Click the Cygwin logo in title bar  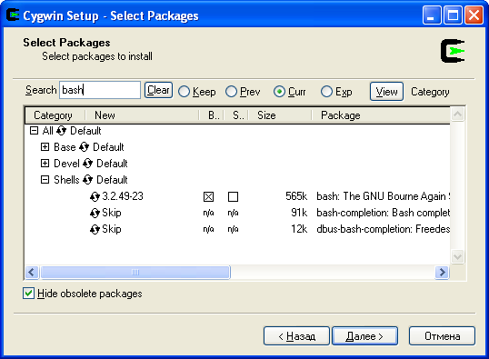tap(13, 15)
